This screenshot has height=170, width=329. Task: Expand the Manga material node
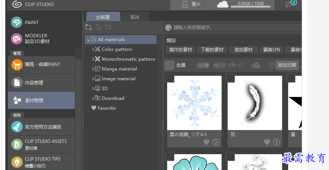tap(93, 69)
